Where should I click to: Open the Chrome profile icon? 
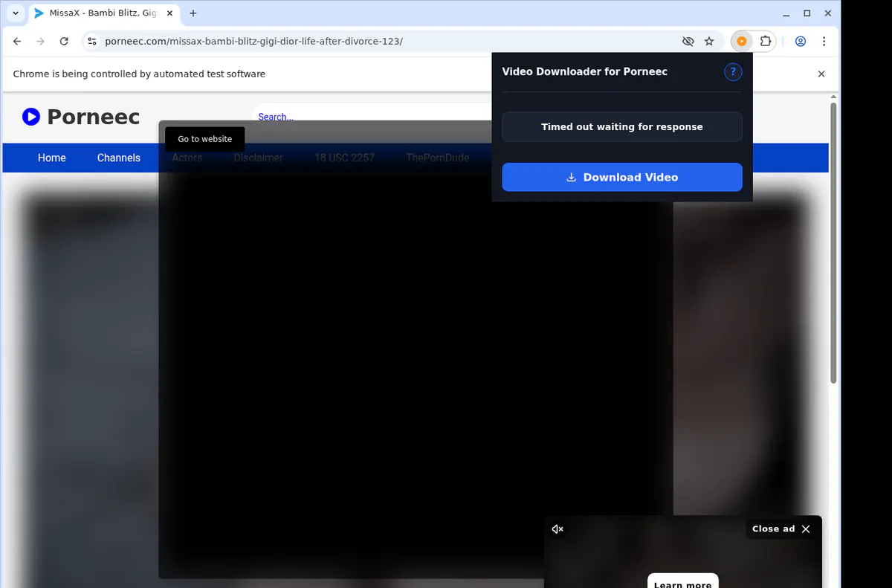(801, 42)
